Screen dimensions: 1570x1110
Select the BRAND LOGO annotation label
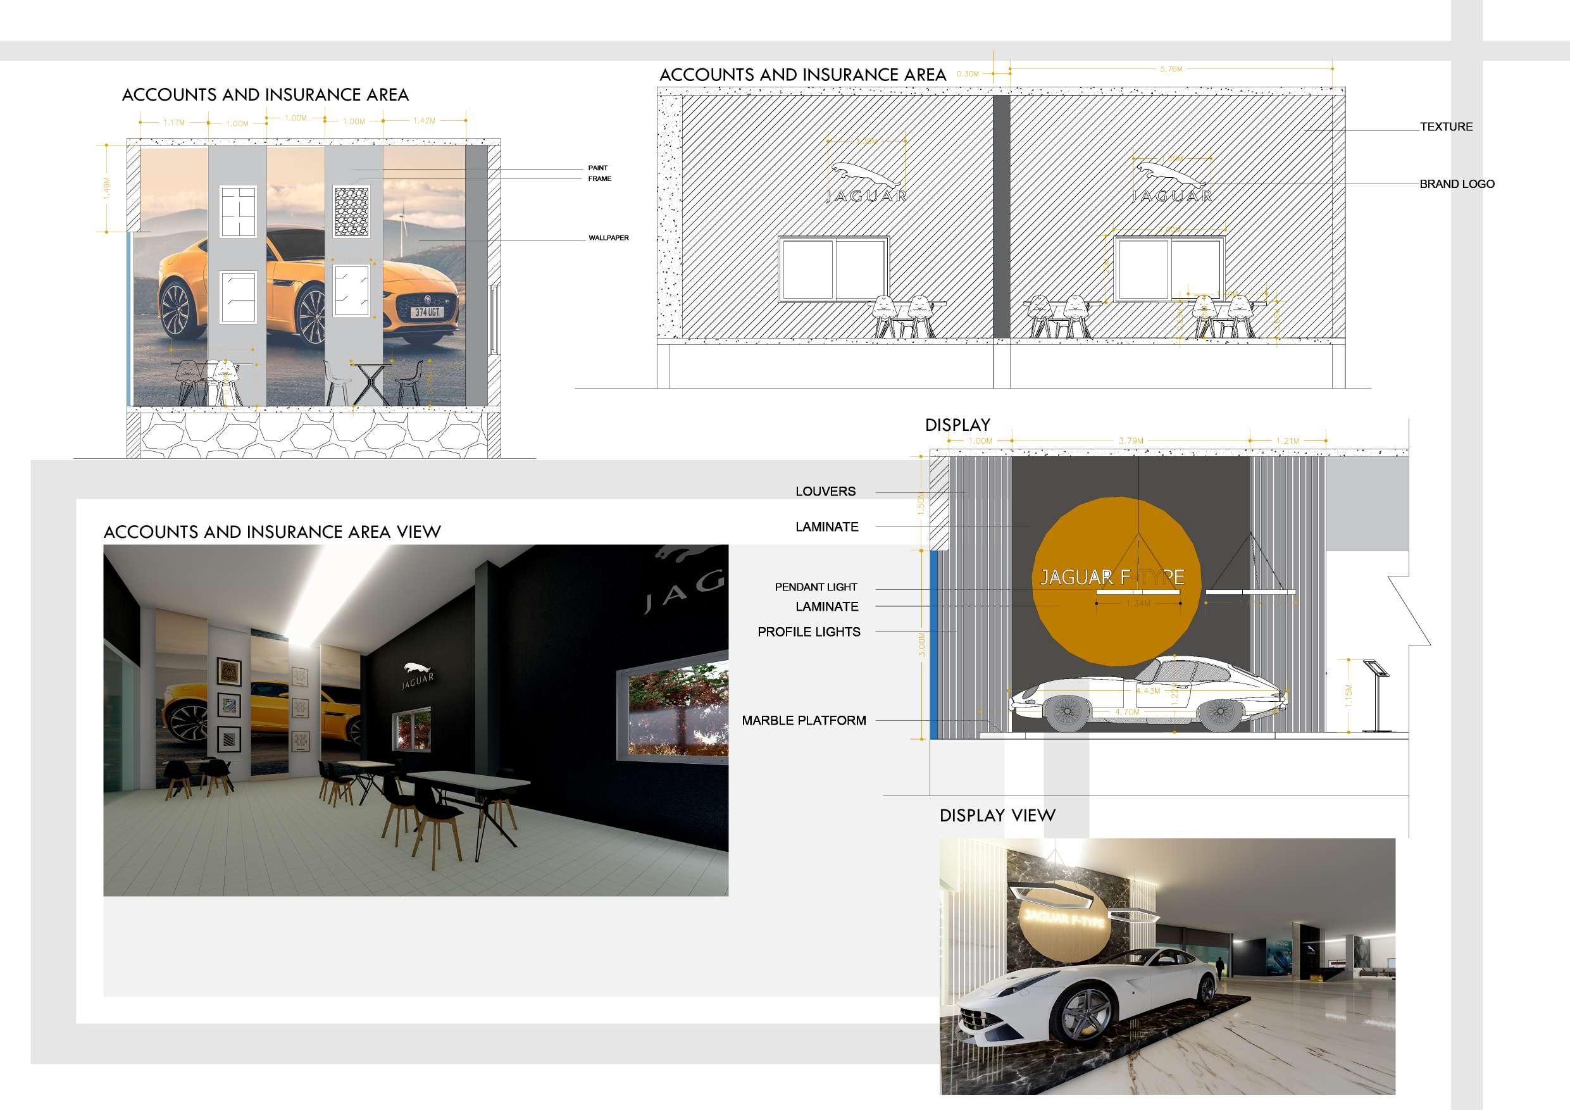click(x=1457, y=184)
